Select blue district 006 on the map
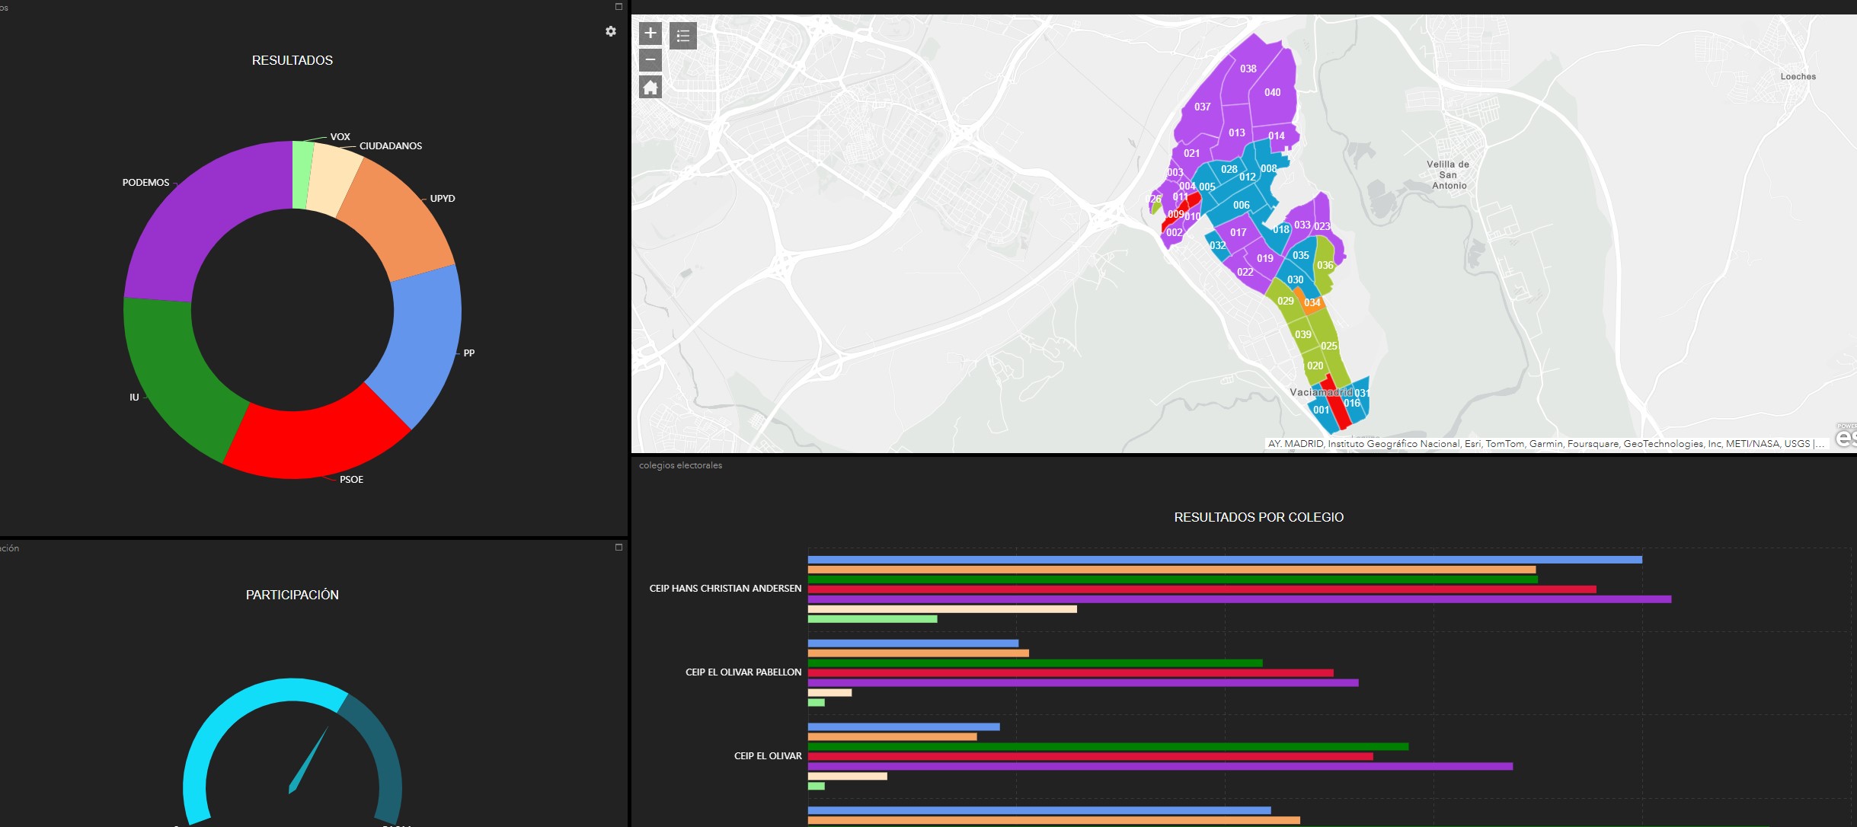The width and height of the screenshot is (1857, 827). [1241, 205]
